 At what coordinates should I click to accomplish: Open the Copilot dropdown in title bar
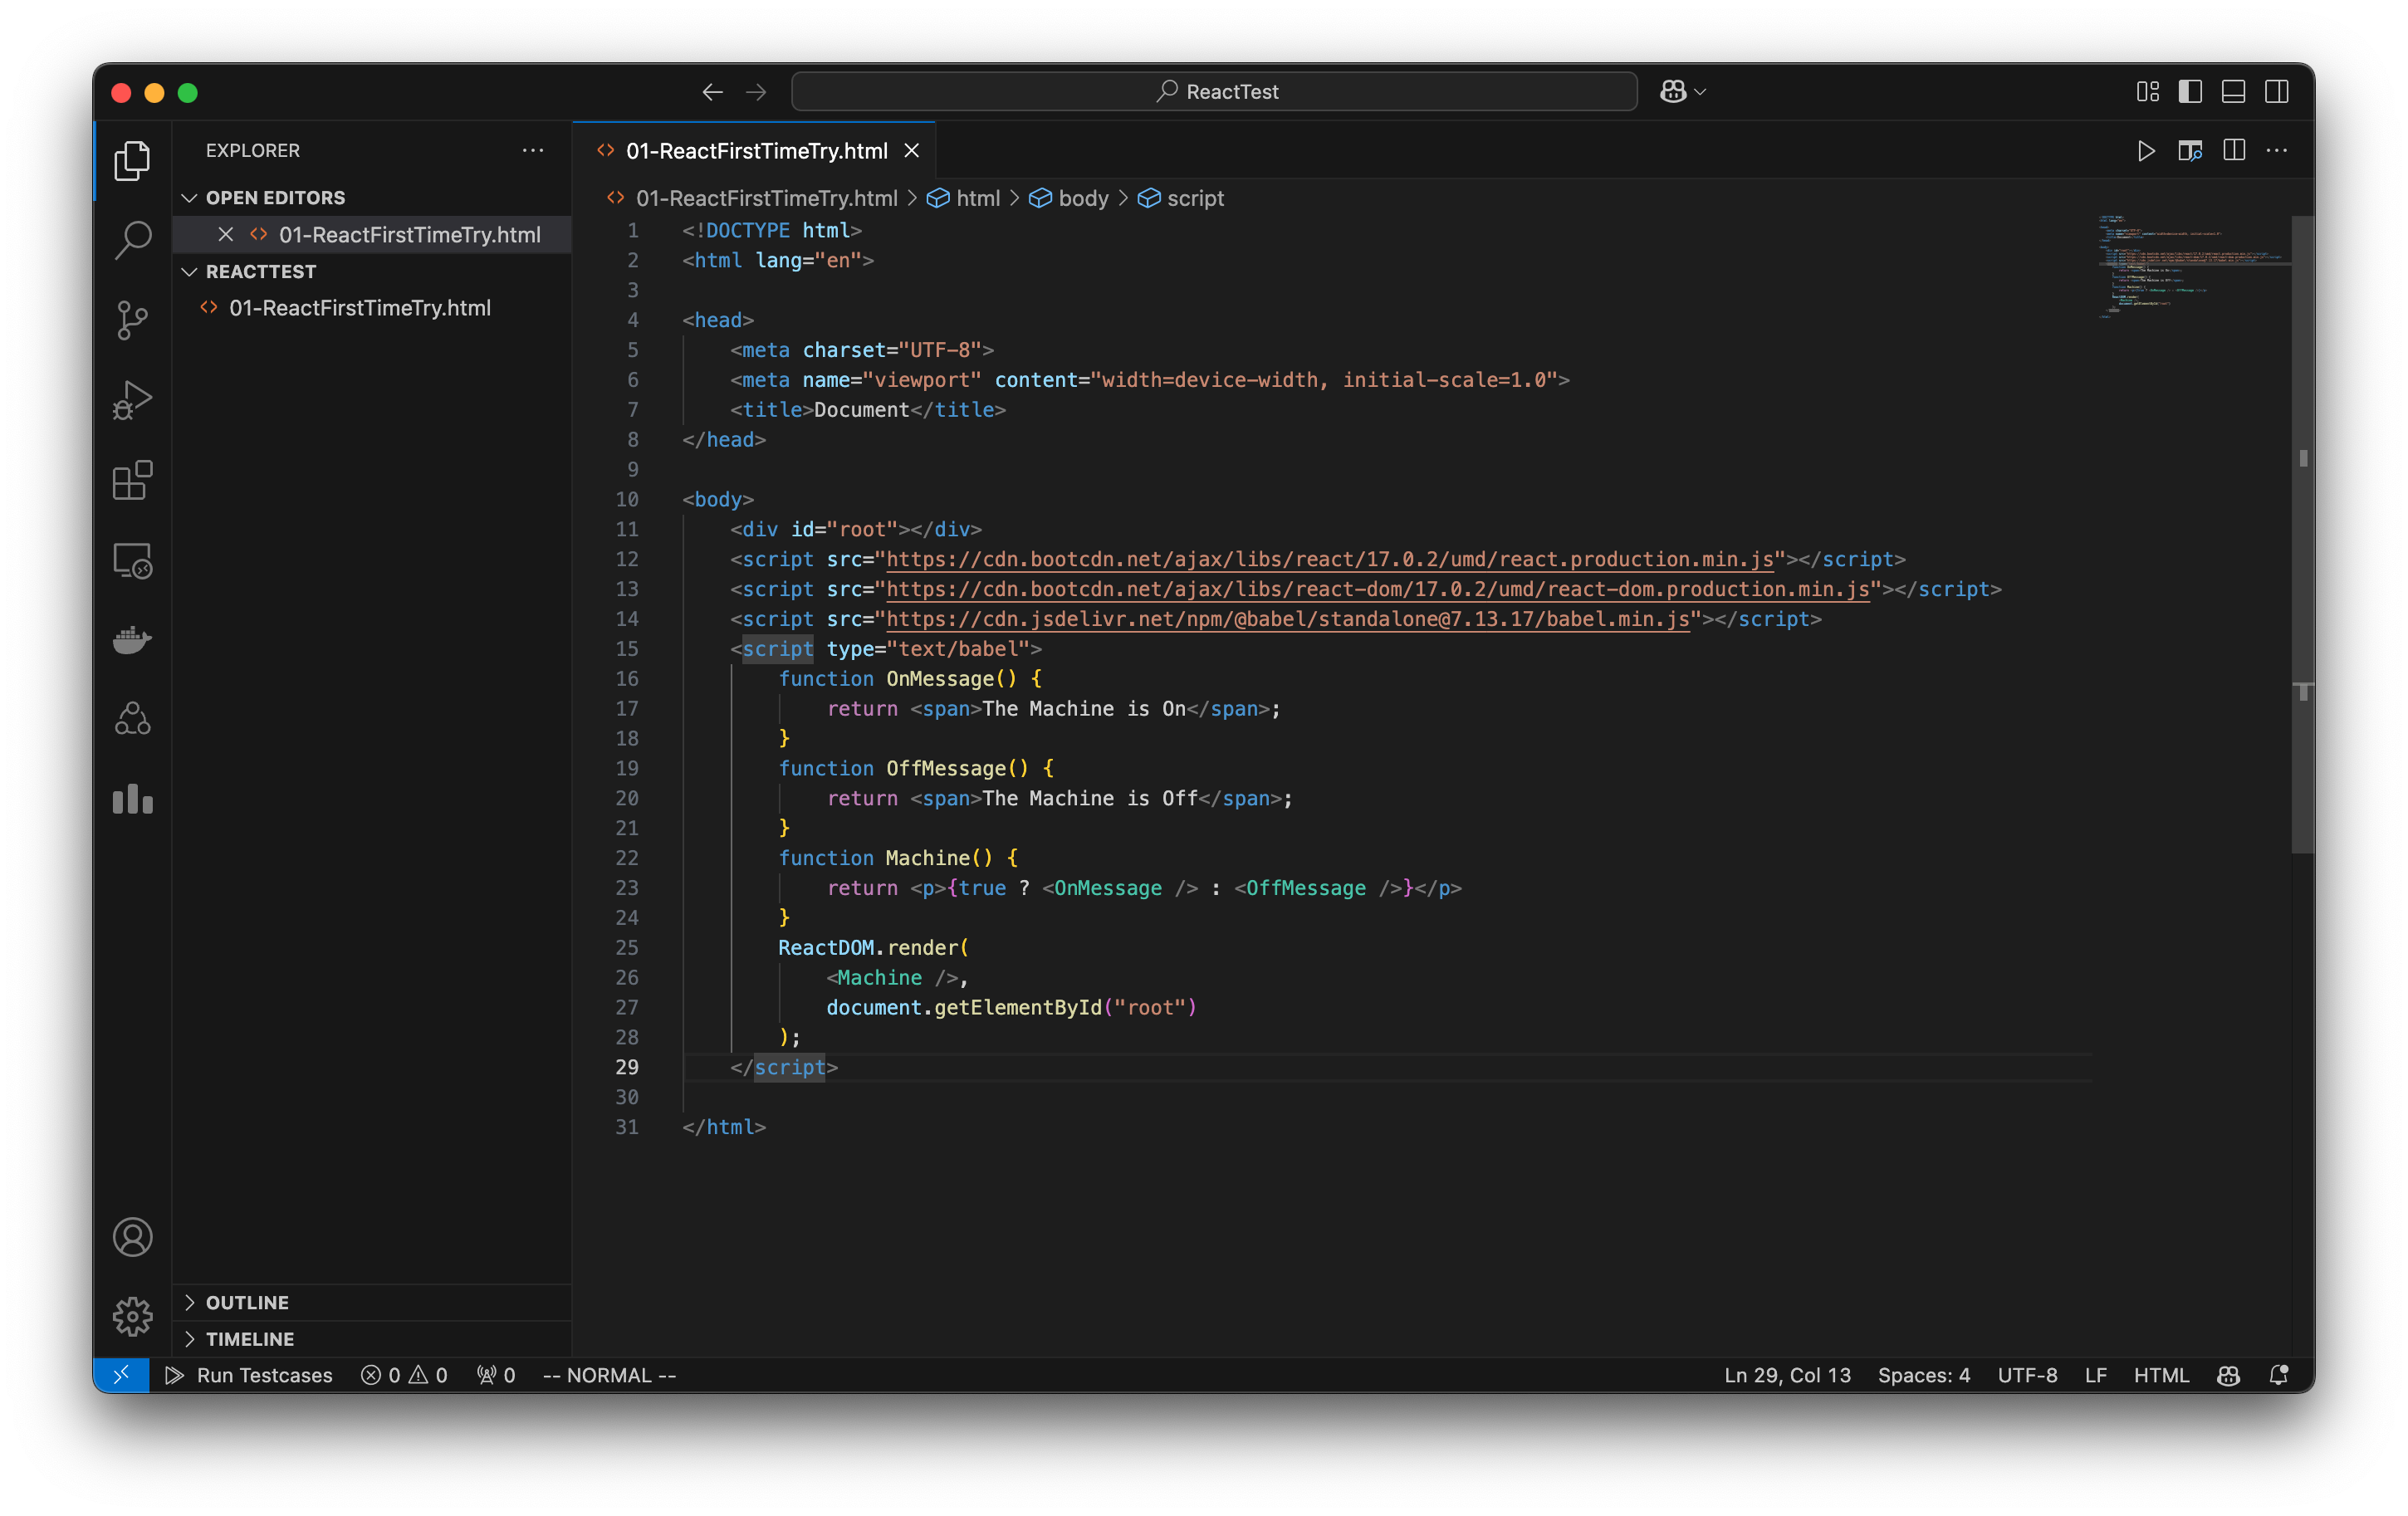pos(1682,91)
